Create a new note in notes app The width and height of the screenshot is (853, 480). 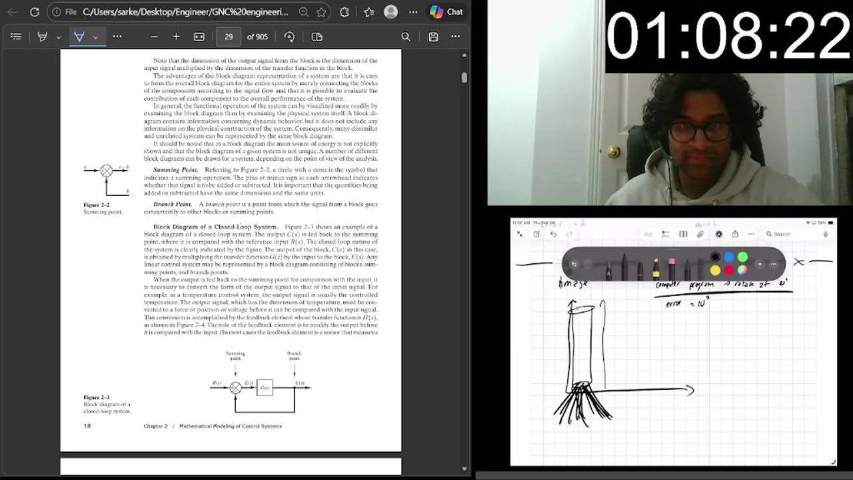[536, 234]
